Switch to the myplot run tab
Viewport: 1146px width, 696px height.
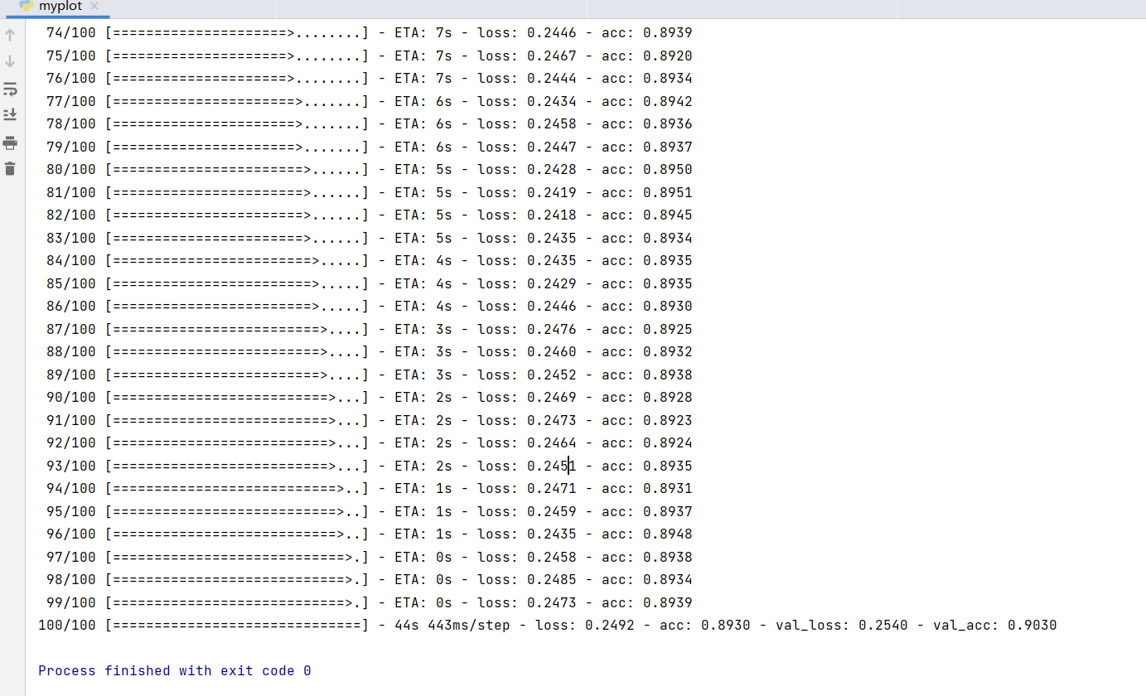pos(60,7)
